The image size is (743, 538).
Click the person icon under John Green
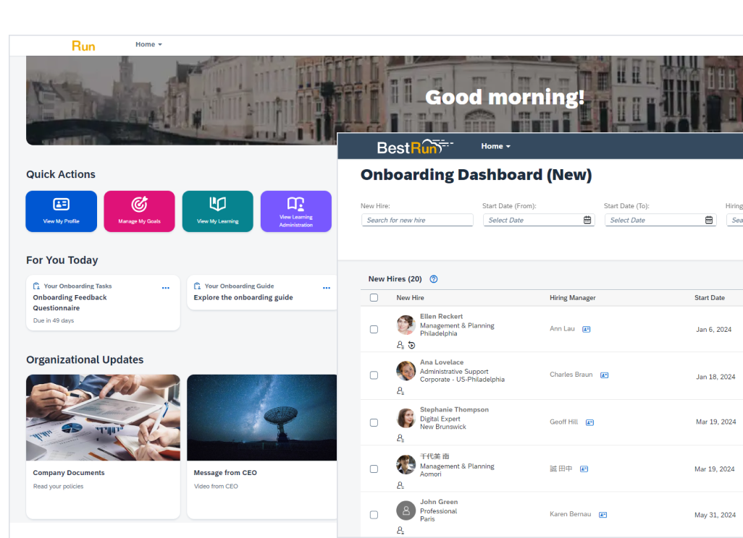pos(400,531)
